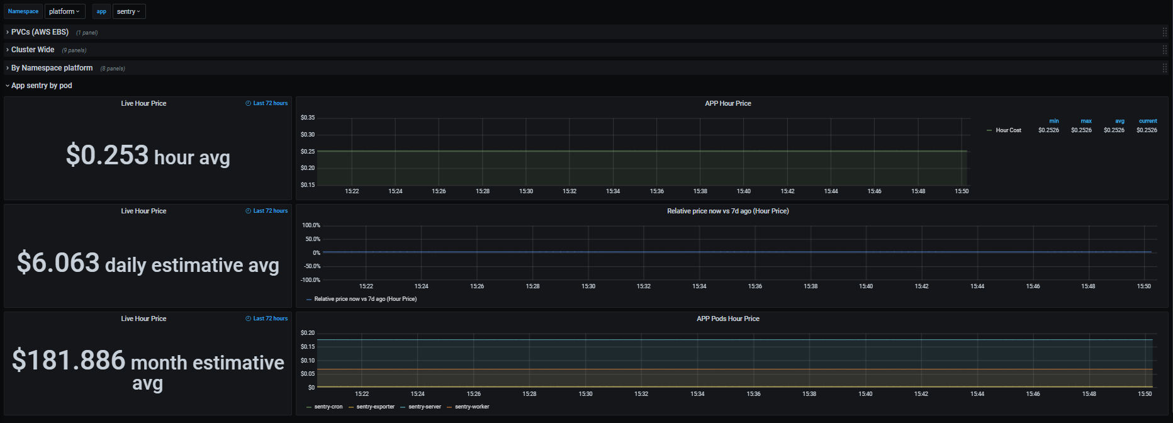
Task: Click the $0.2526 value under current
Action: [1147, 130]
